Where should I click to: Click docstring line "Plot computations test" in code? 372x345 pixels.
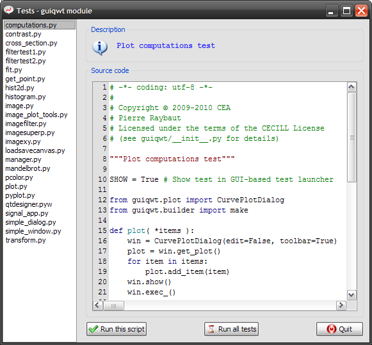[x=172, y=159]
